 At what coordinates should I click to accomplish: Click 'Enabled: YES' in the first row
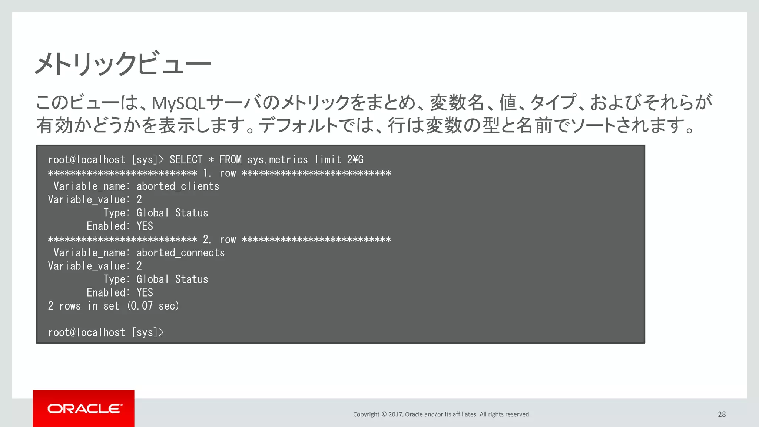click(120, 226)
